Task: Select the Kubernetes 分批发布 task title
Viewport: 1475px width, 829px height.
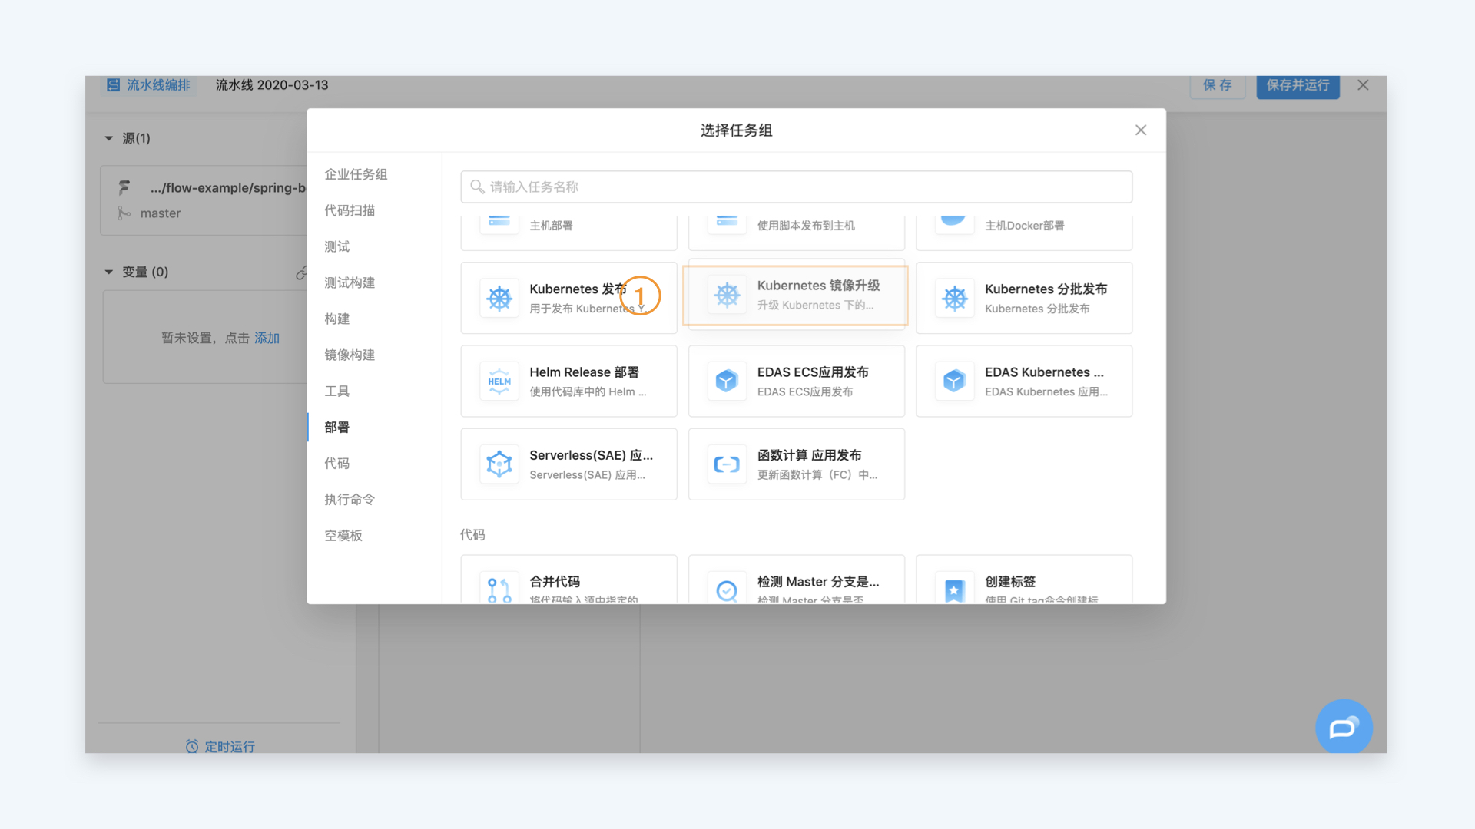Action: pyautogui.click(x=1046, y=289)
